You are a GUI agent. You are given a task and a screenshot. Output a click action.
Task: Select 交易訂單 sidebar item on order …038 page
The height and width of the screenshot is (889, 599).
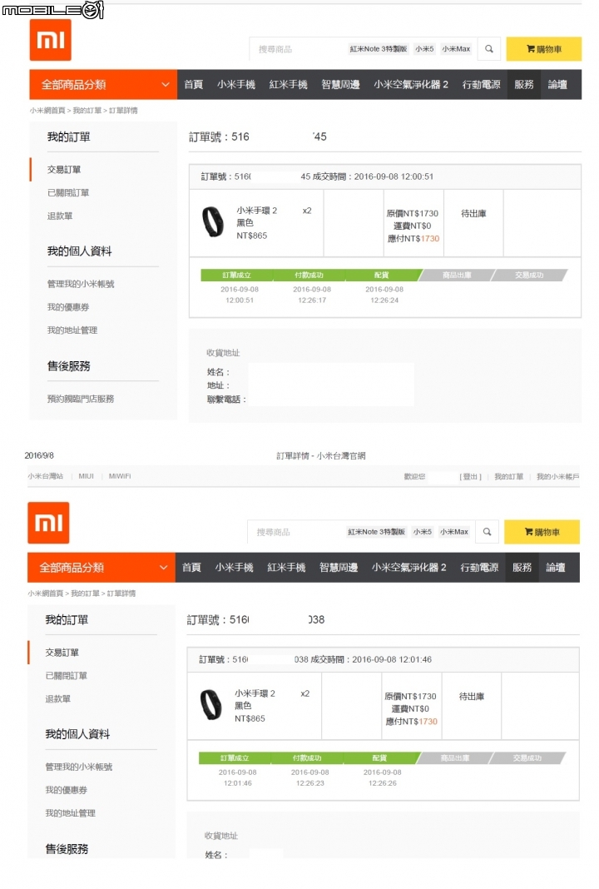62,653
